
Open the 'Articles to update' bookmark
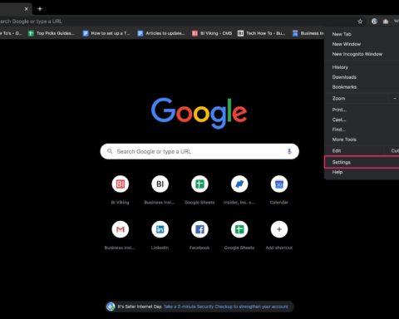(x=161, y=33)
